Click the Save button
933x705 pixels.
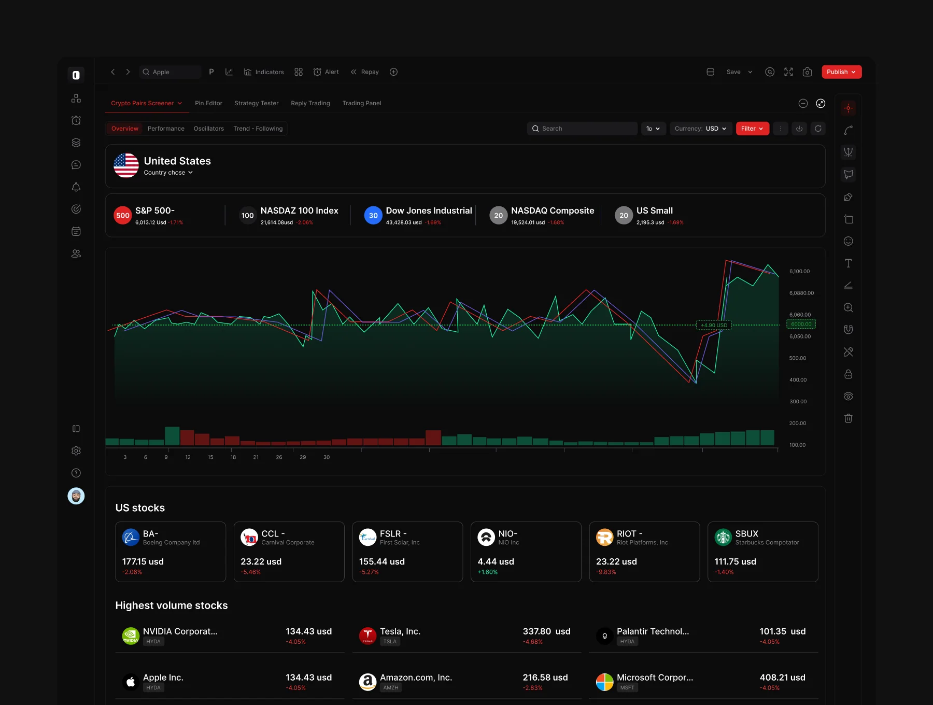[x=733, y=72]
